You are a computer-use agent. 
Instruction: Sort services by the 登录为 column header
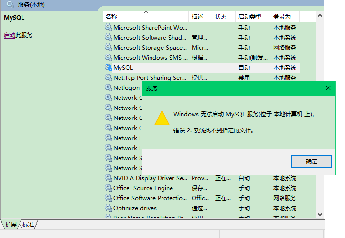click(x=285, y=17)
